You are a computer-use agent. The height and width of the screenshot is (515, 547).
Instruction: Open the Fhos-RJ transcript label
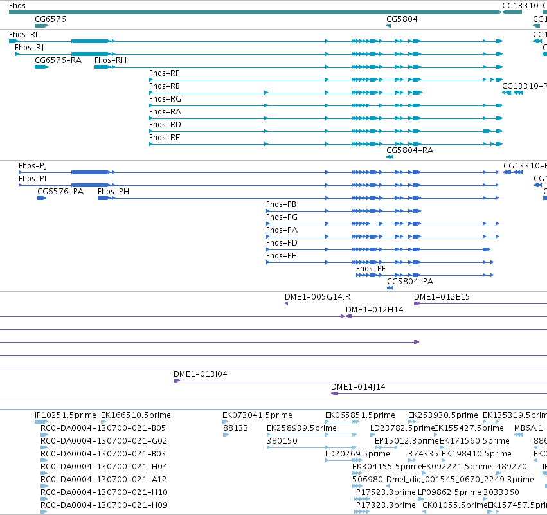coord(30,48)
